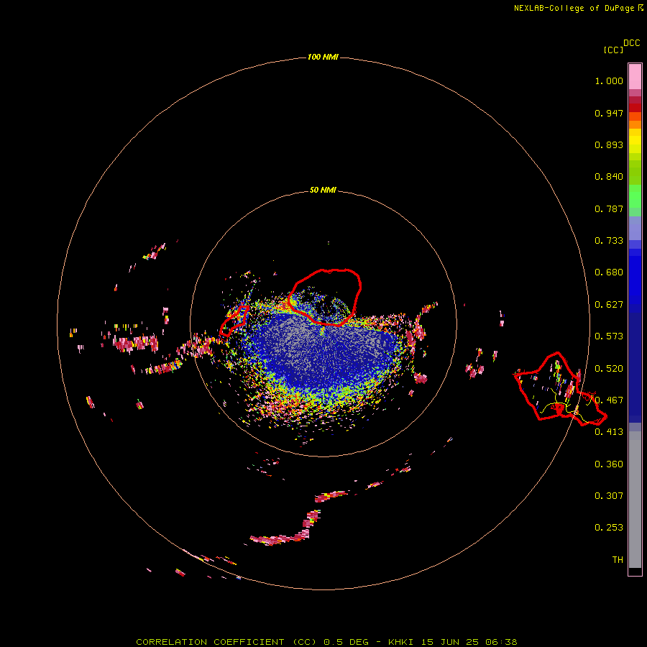
Task: Select the 0.787 scale value
Action: coord(609,208)
